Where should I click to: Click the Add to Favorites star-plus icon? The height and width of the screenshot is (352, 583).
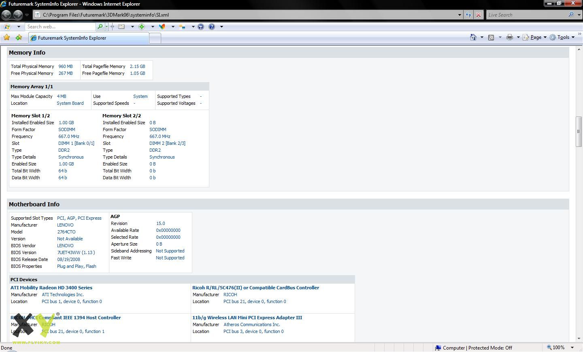pyautogui.click(x=19, y=38)
